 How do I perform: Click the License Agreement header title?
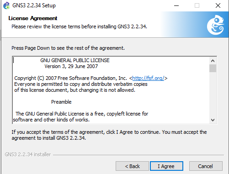pos(33,18)
